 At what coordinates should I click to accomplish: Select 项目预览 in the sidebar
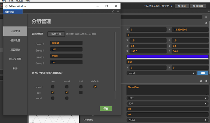tap(15, 50)
